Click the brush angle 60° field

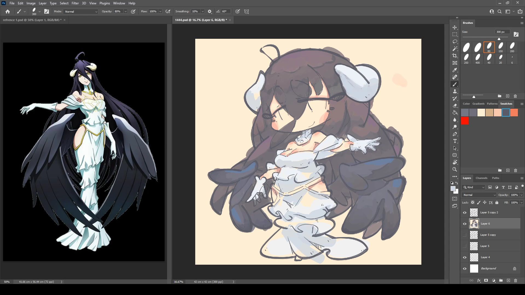pos(226,11)
